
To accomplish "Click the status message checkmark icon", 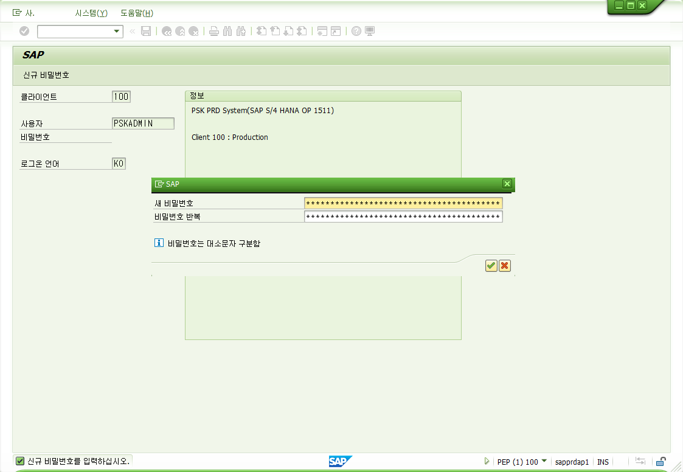I will pyautogui.click(x=20, y=461).
